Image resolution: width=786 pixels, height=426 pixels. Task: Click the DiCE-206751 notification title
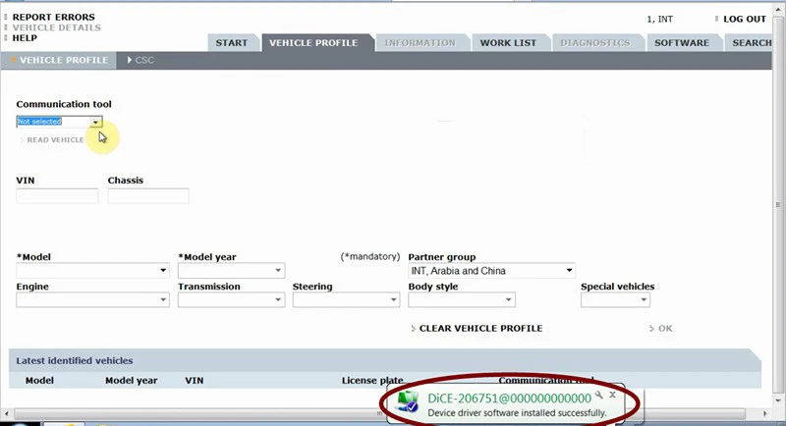[x=509, y=399]
